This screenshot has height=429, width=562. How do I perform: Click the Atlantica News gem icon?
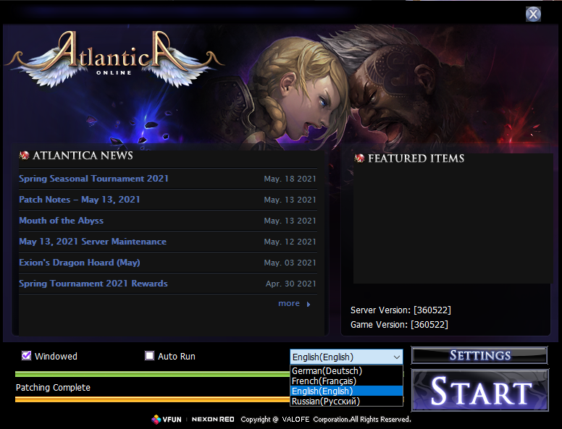(24, 156)
